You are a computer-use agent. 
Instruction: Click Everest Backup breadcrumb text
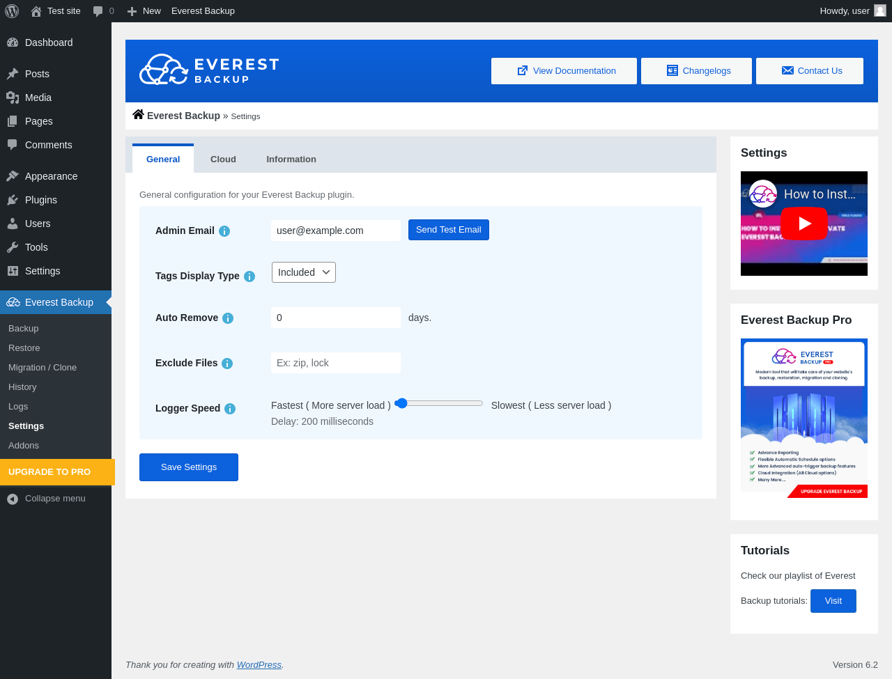(x=183, y=116)
